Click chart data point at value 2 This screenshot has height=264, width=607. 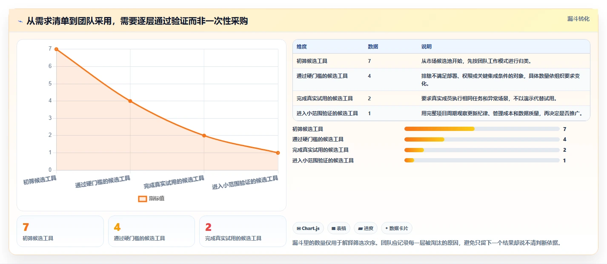point(204,136)
